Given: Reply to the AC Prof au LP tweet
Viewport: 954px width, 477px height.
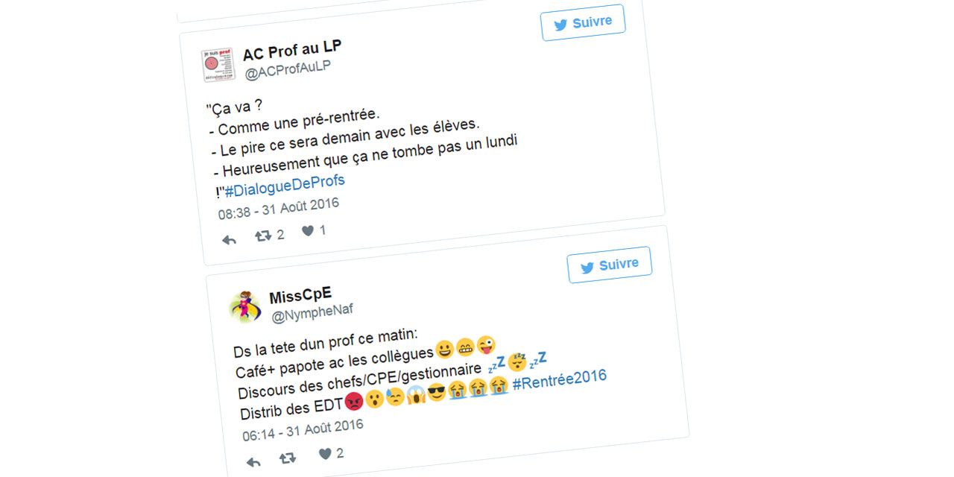Looking at the screenshot, I should 230,240.
